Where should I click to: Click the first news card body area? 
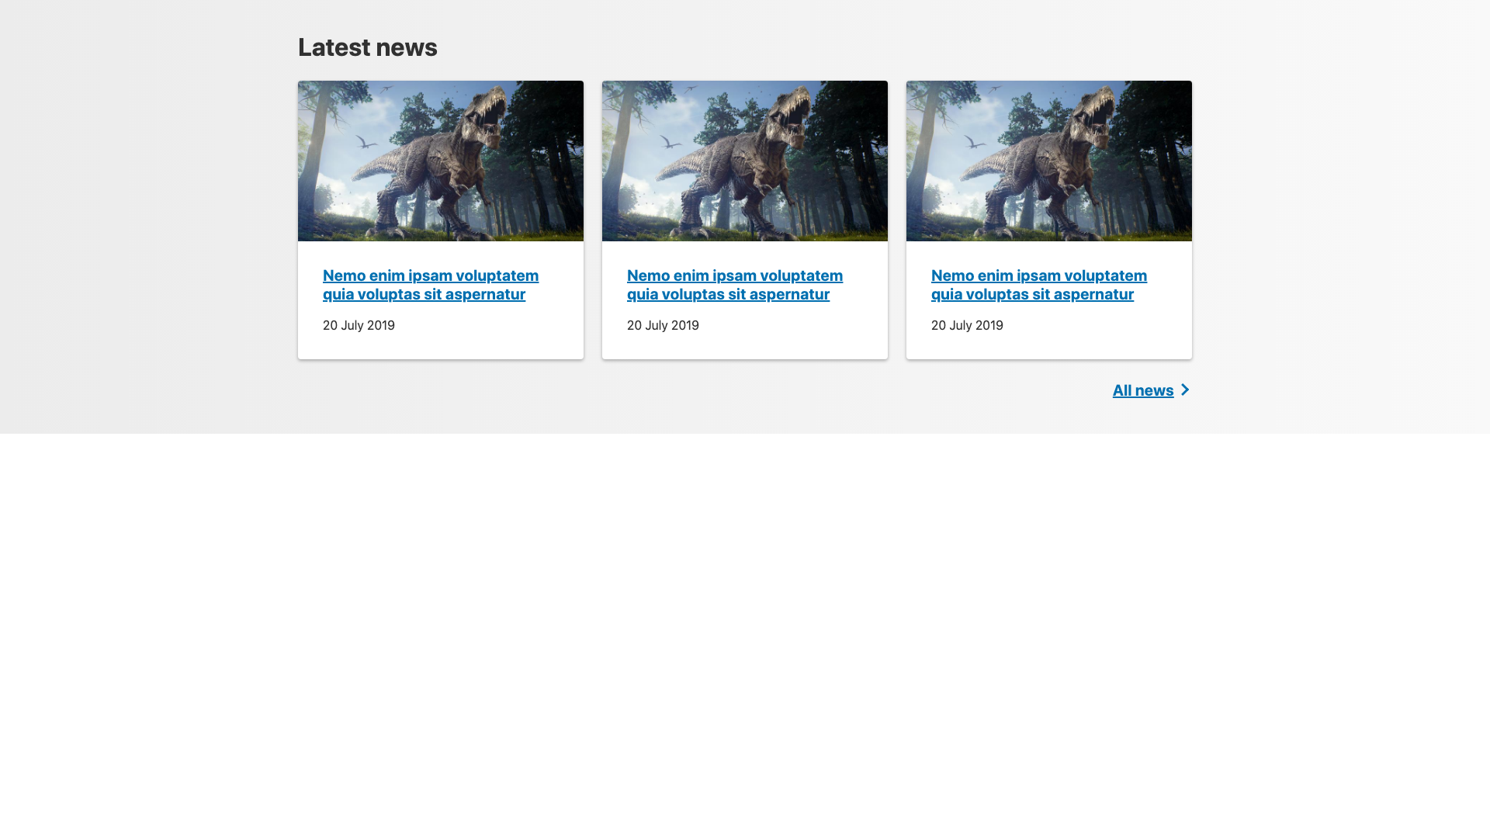440,341
